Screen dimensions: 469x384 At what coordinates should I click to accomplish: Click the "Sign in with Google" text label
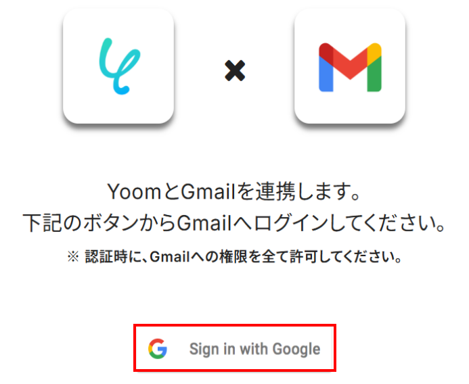point(255,349)
